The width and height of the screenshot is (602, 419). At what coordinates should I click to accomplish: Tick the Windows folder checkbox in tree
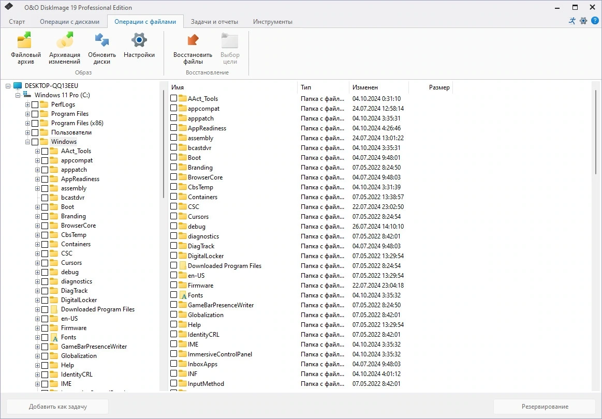35,142
